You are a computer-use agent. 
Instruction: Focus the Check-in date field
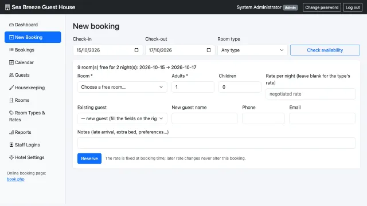click(108, 50)
